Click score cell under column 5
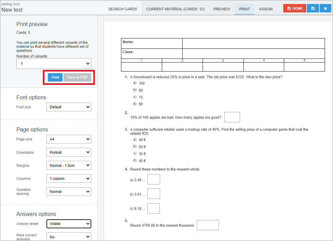 (x=304, y=67)
